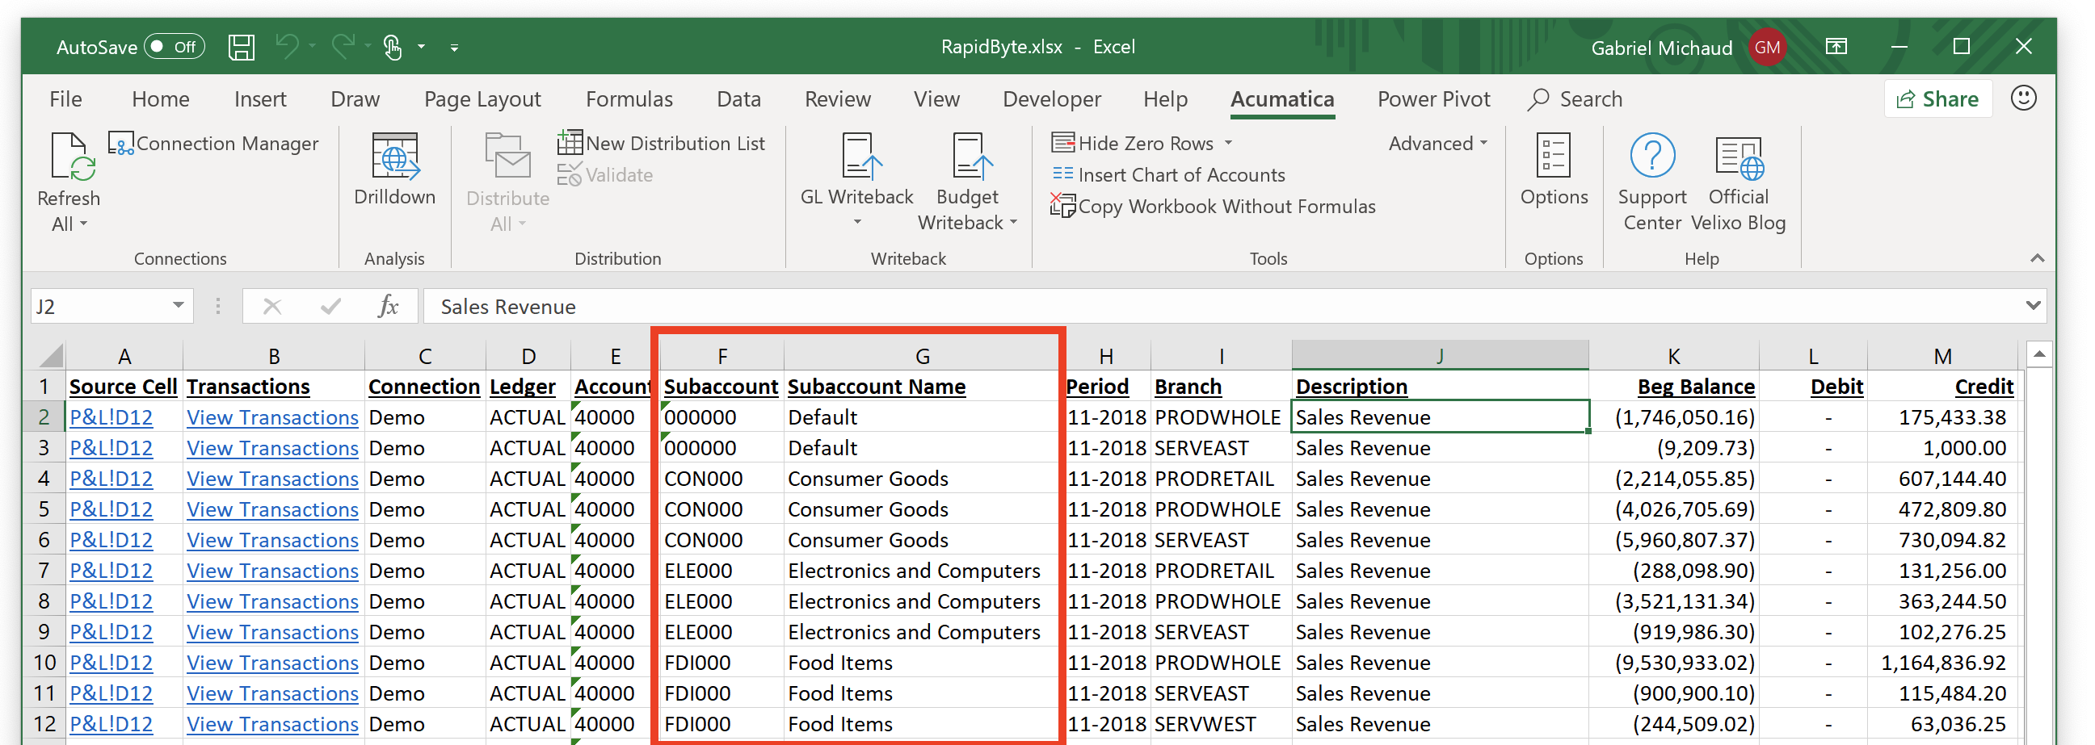Screen dimensions: 2095x745
Task: Open the Developer tab
Action: 1052,99
